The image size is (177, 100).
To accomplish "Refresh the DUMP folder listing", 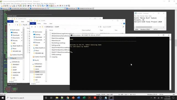I will [101, 27].
